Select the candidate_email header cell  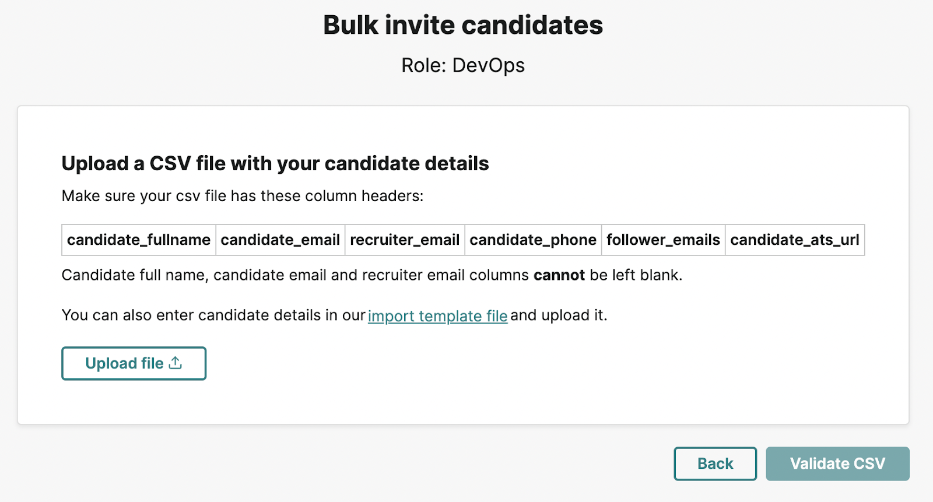(x=280, y=240)
